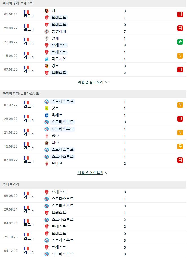Click the Rennes club crest icon
The width and height of the screenshot is (187, 259).
coord(47,11)
